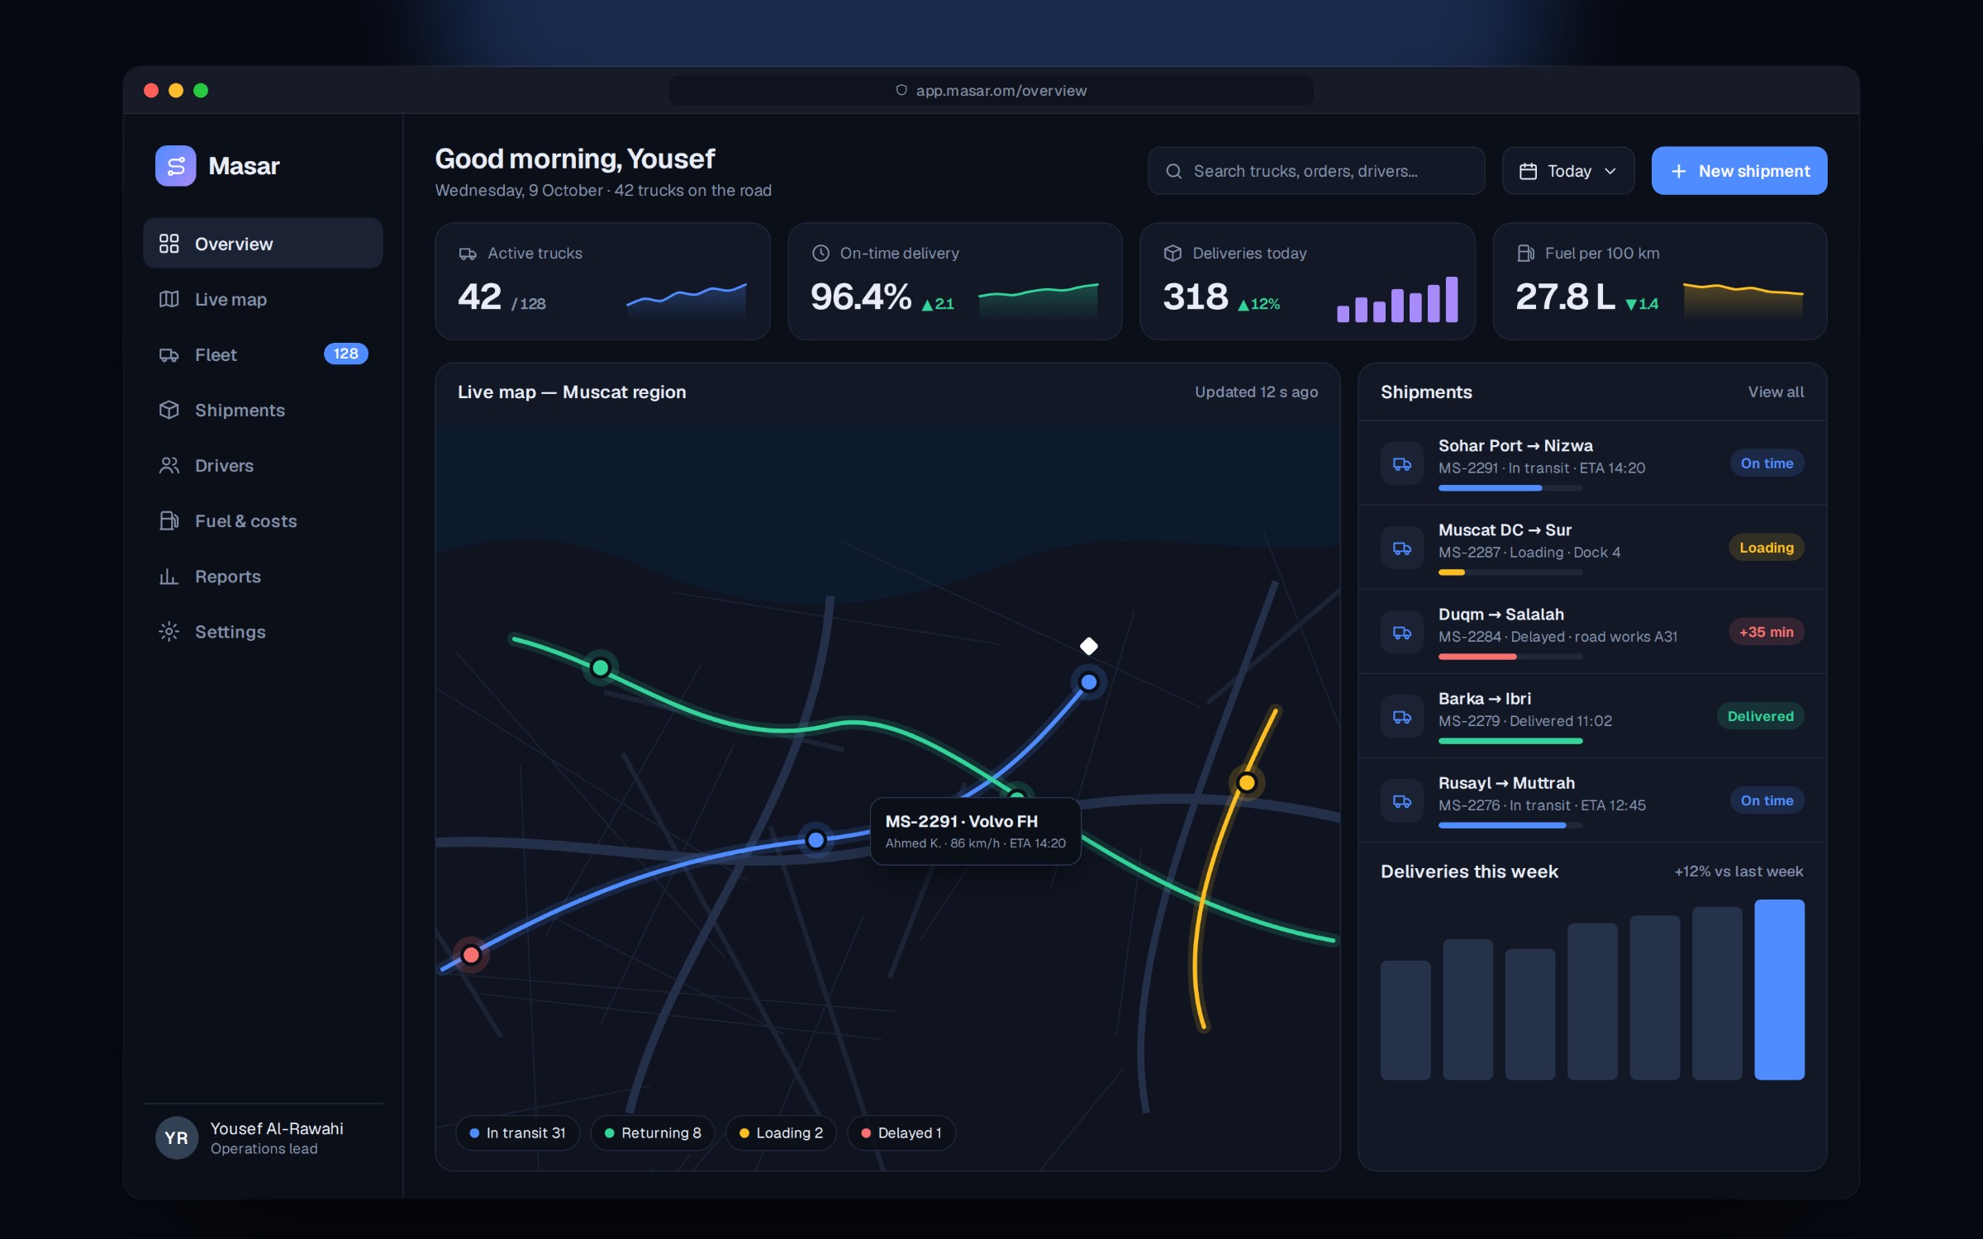This screenshot has height=1239, width=1983.
Task: Select Drivers in the sidebar
Action: click(263, 465)
